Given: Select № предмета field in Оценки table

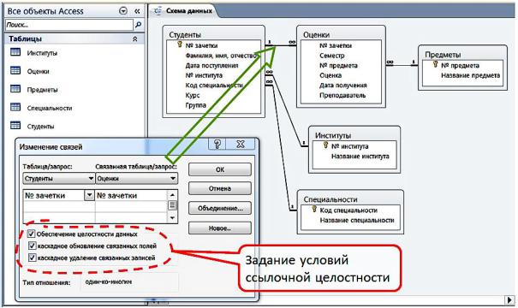Looking at the screenshot, I should click(338, 66).
